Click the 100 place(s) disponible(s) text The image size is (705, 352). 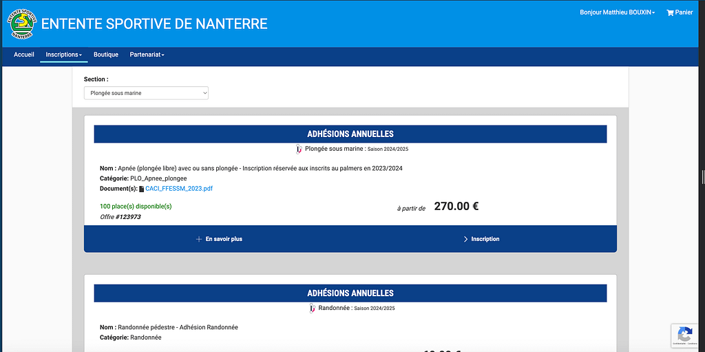(x=136, y=206)
